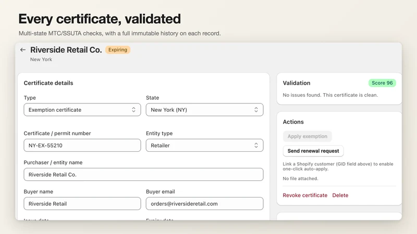The image size is (417, 234).
Task: Click the Buyer email input field
Action: 204,203
